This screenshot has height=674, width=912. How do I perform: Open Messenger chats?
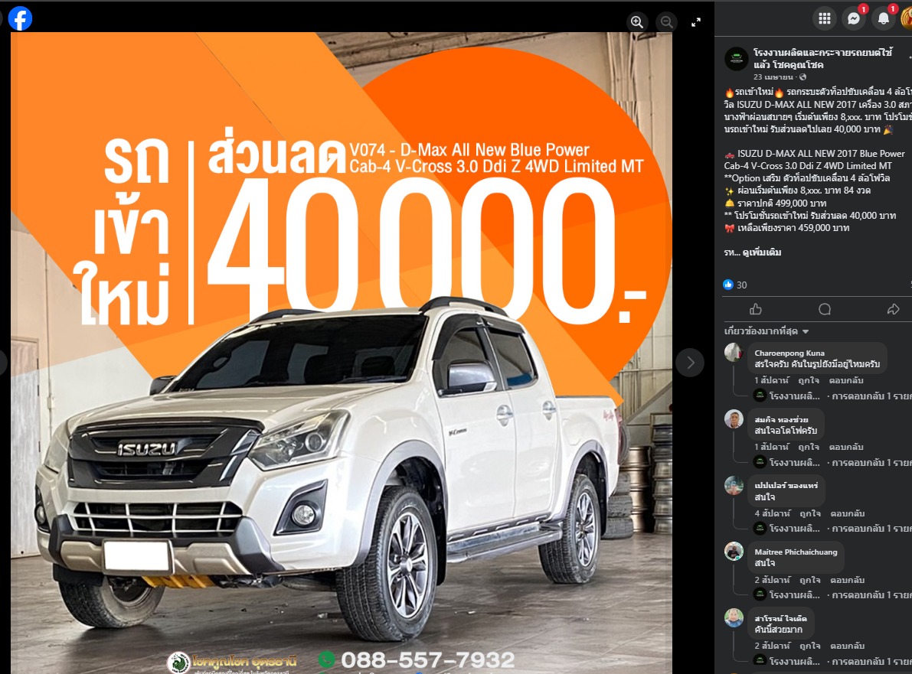tap(854, 18)
